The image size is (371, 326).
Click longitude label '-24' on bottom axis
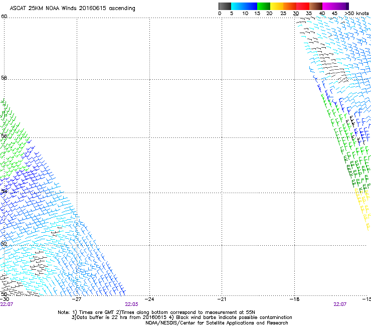[x=149, y=299]
